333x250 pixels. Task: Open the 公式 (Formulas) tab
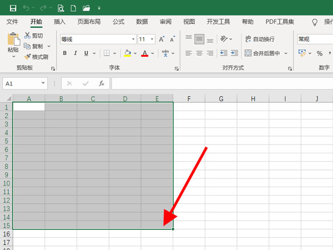point(118,22)
